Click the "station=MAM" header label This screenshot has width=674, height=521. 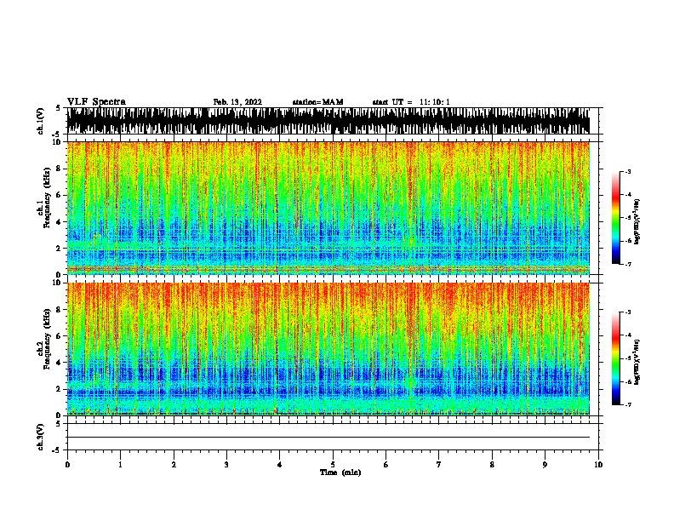[317, 102]
